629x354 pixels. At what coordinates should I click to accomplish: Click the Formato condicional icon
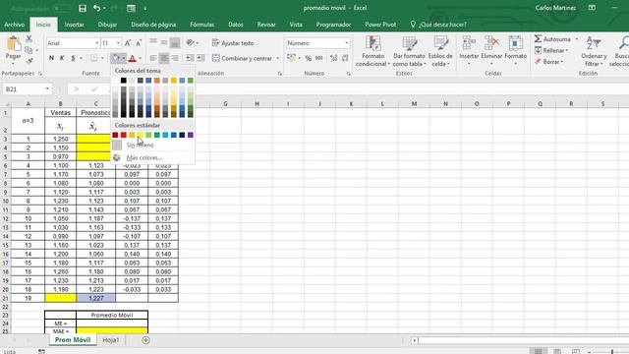coord(372,43)
